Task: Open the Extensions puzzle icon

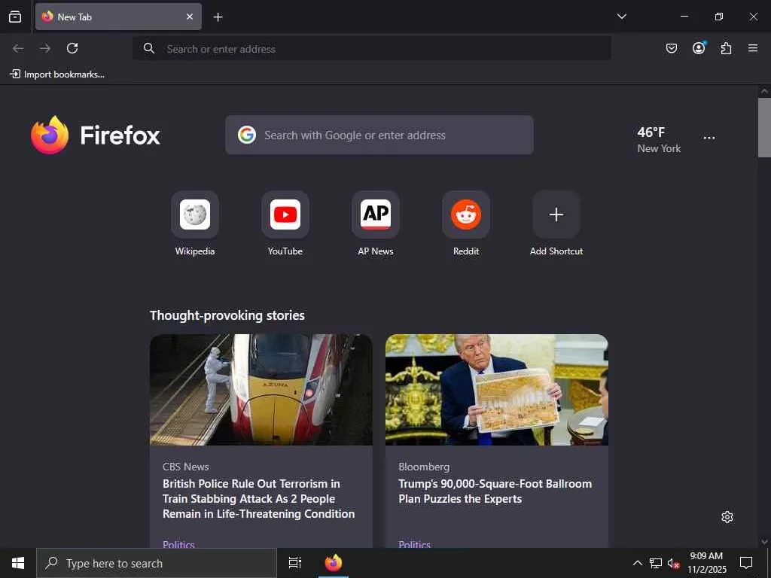Action: (726, 48)
